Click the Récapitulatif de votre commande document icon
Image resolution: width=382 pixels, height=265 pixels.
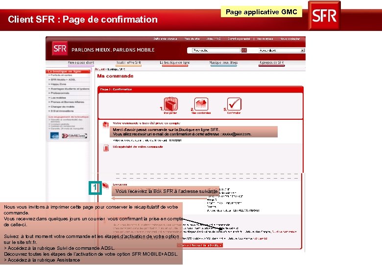(x=106, y=148)
